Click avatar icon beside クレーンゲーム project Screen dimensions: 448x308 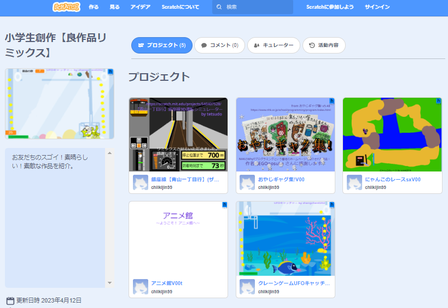[x=247, y=287]
